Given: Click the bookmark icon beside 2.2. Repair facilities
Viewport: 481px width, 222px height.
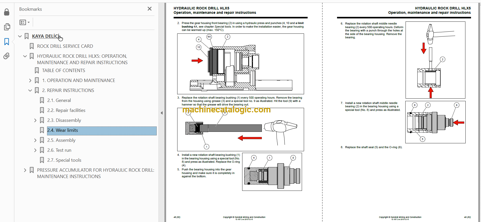Looking at the screenshot, I should (x=42, y=110).
